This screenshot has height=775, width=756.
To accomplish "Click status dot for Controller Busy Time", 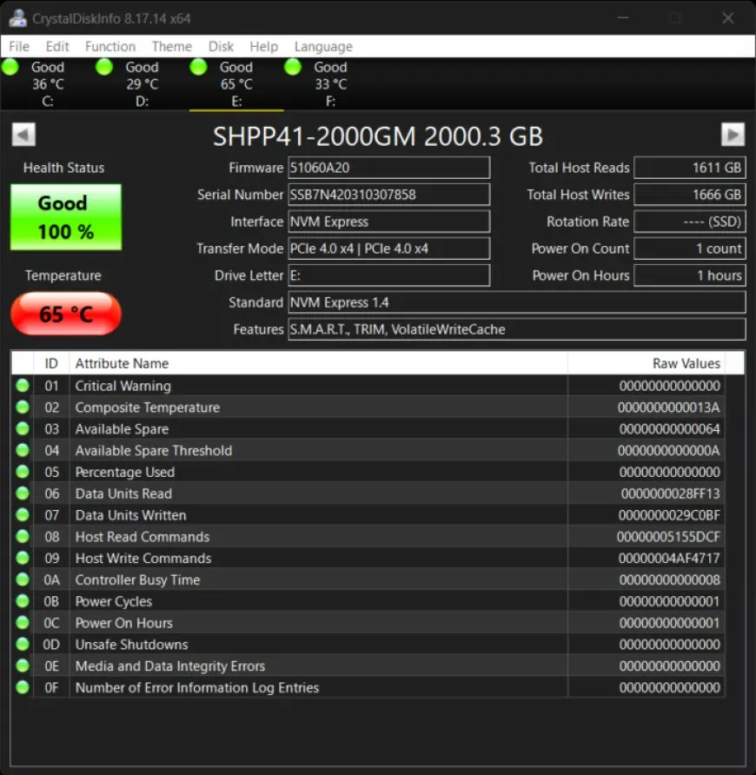I will tap(23, 580).
